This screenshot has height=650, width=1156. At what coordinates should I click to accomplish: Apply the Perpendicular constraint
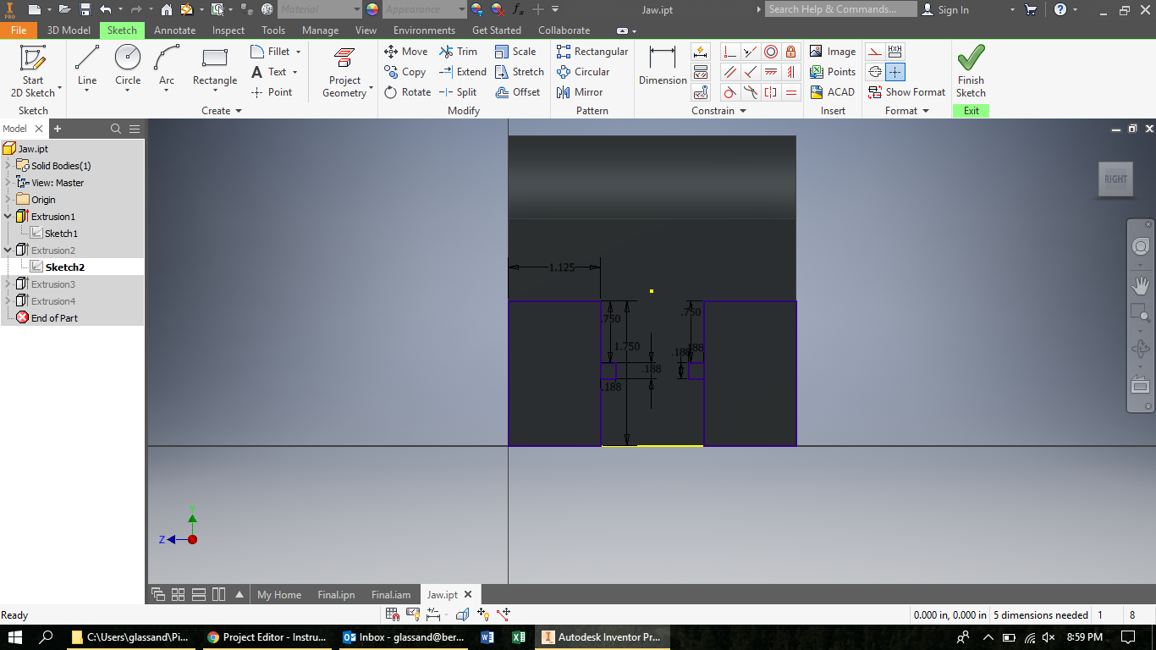click(750, 72)
